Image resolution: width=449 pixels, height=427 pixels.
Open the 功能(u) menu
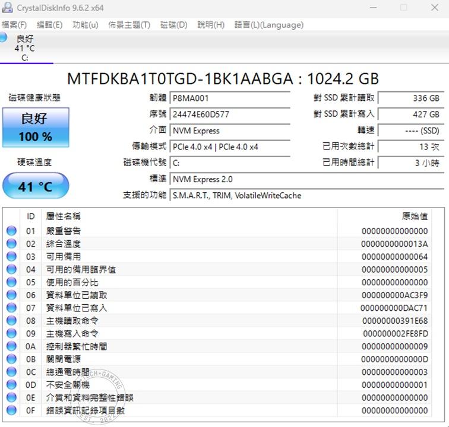coord(86,25)
